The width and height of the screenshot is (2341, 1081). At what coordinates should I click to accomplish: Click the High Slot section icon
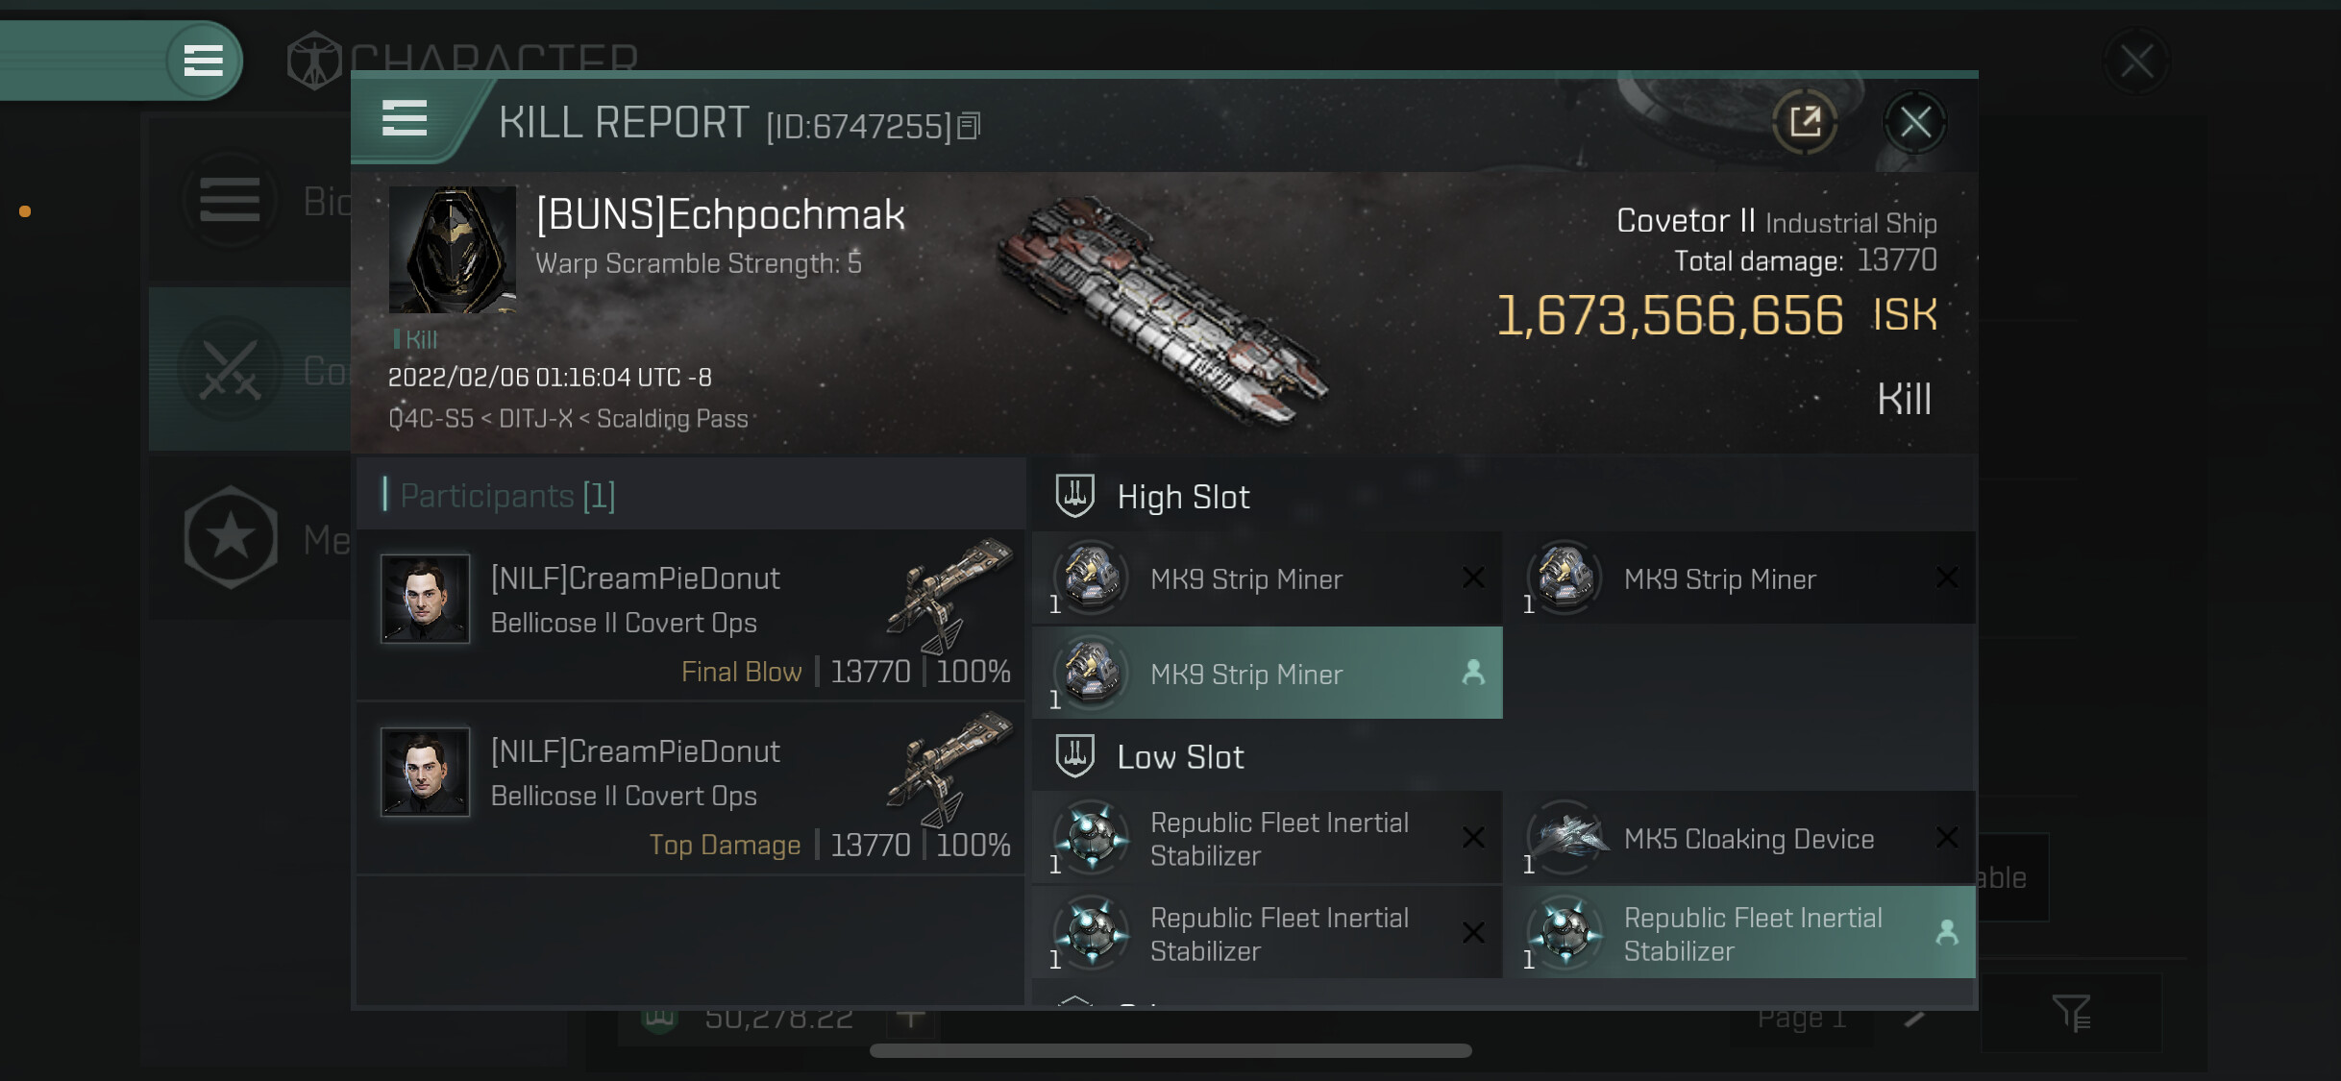pyautogui.click(x=1074, y=496)
